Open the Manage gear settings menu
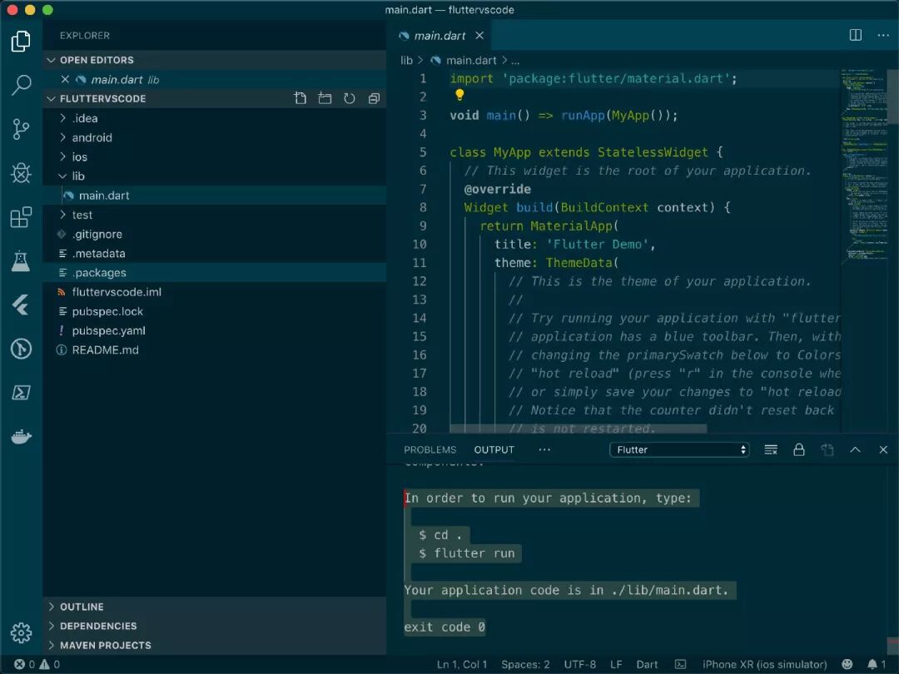The height and width of the screenshot is (674, 899). pyautogui.click(x=21, y=632)
